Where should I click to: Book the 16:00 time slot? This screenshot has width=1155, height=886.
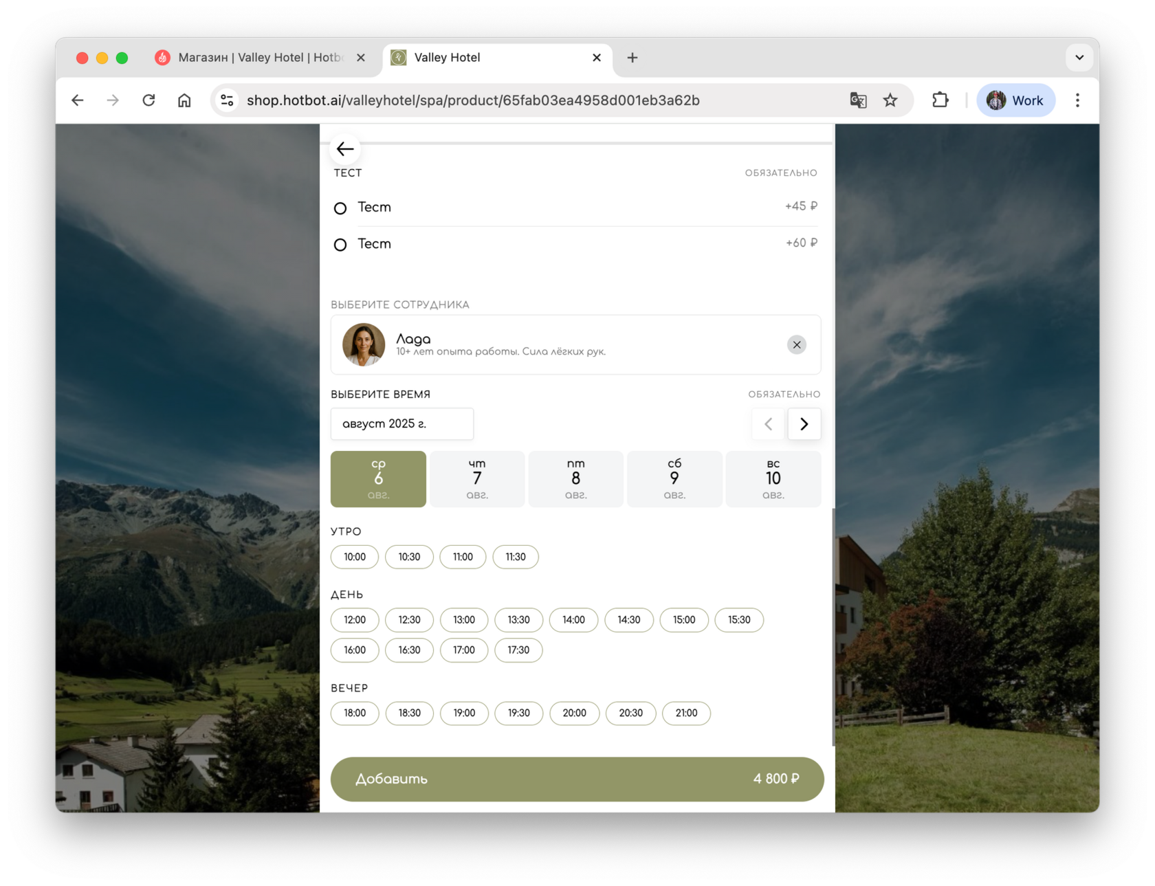tap(355, 650)
